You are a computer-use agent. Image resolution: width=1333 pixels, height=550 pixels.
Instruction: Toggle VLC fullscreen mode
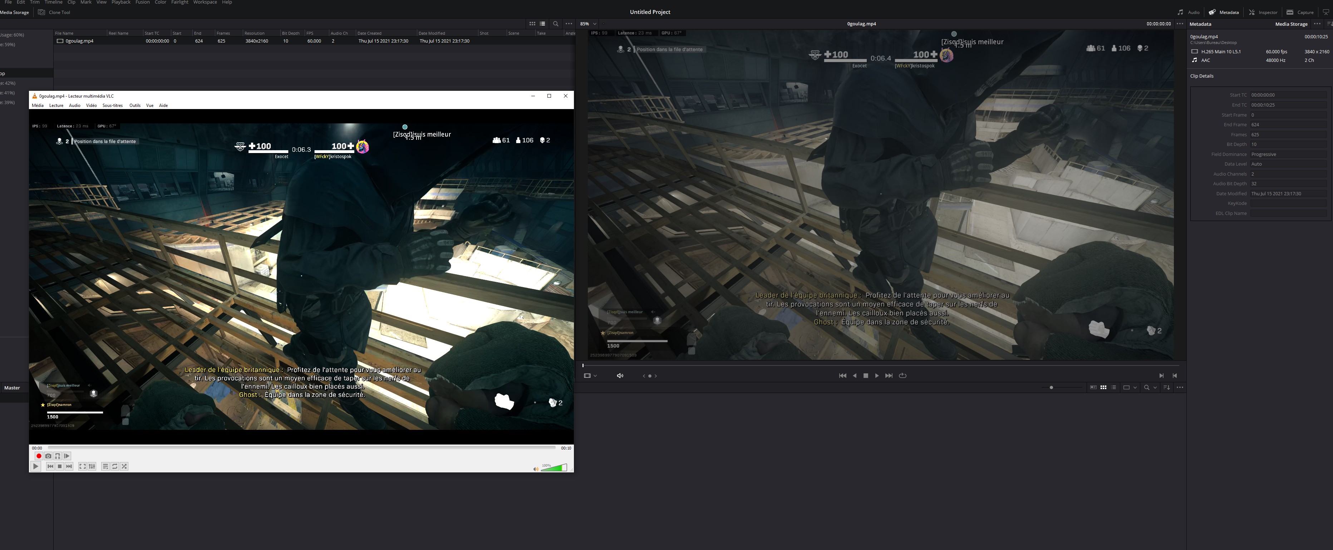pos(82,466)
